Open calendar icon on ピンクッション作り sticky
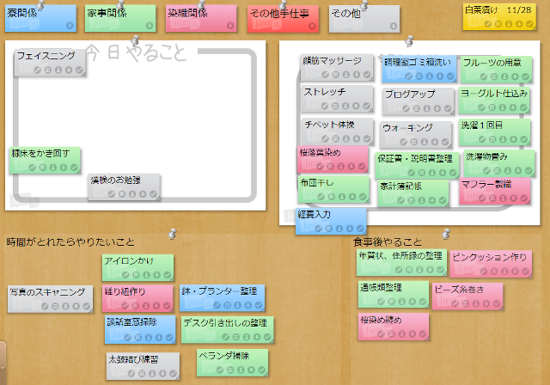The height and width of the screenshot is (385, 550). click(494, 272)
